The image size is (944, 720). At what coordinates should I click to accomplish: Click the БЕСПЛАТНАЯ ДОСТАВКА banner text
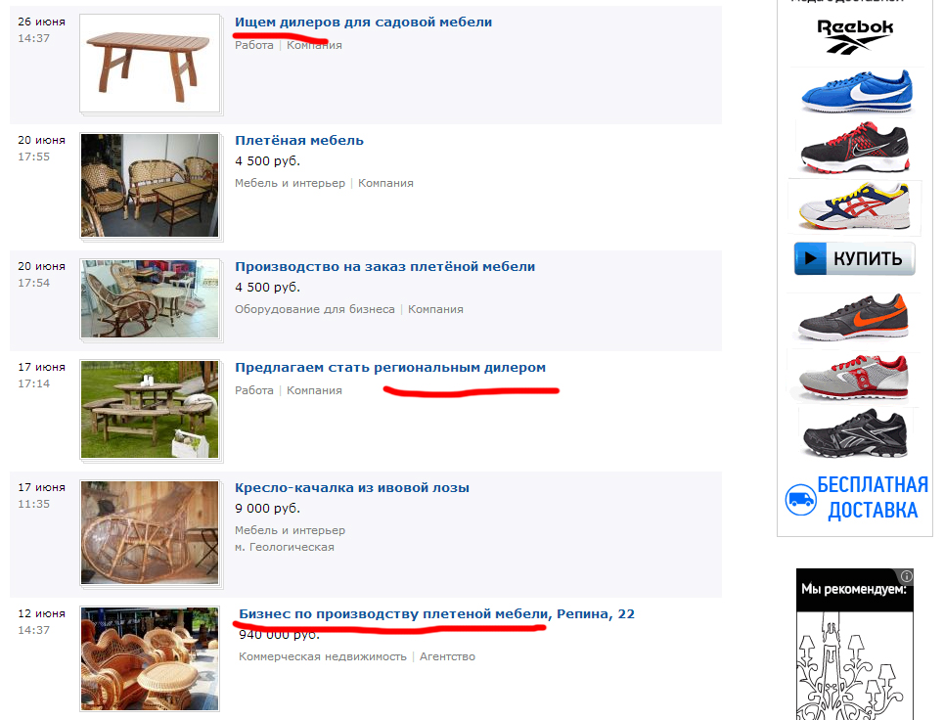pyautogui.click(x=873, y=498)
